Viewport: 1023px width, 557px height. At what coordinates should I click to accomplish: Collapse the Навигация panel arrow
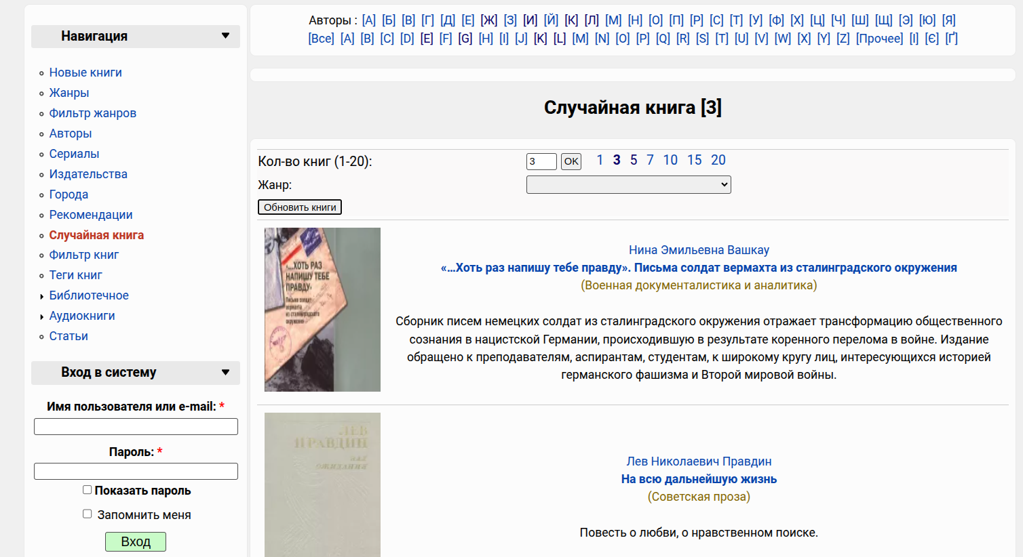pos(225,36)
